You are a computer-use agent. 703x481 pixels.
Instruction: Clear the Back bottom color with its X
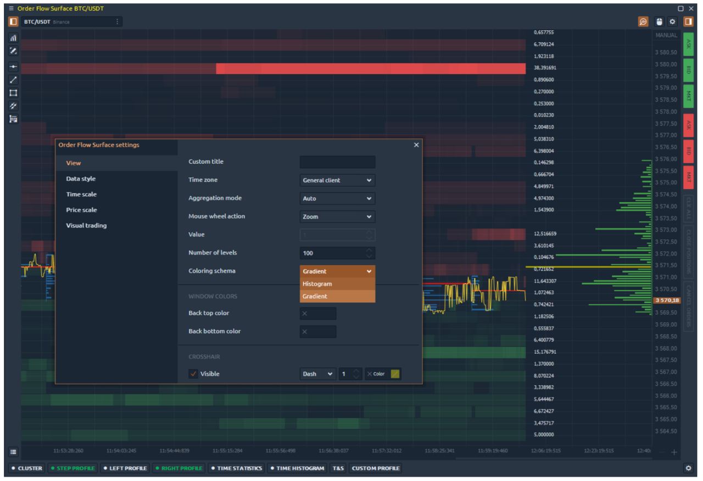tap(305, 332)
